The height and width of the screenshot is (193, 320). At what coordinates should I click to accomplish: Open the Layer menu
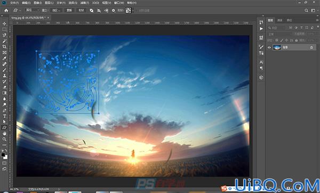49,3
